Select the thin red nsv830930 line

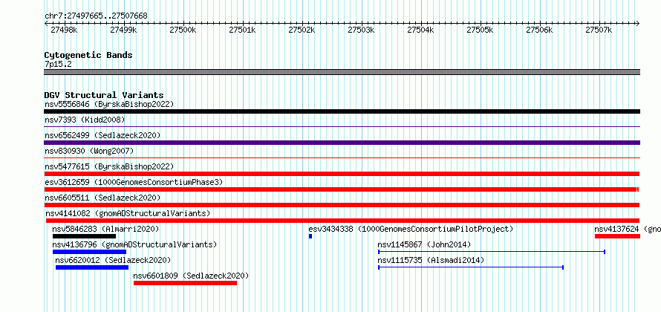click(342, 157)
